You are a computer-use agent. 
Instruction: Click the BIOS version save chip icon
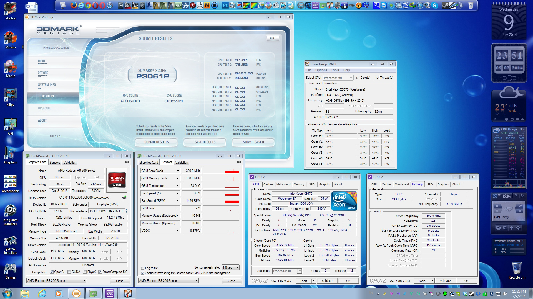(124, 197)
